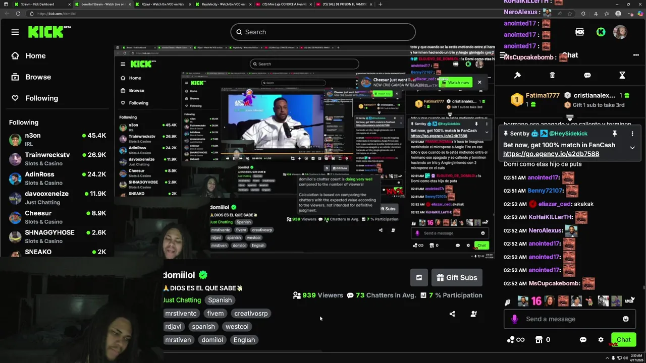The image size is (646, 363).
Task: Click the gavel moderation icon
Action: click(517, 75)
